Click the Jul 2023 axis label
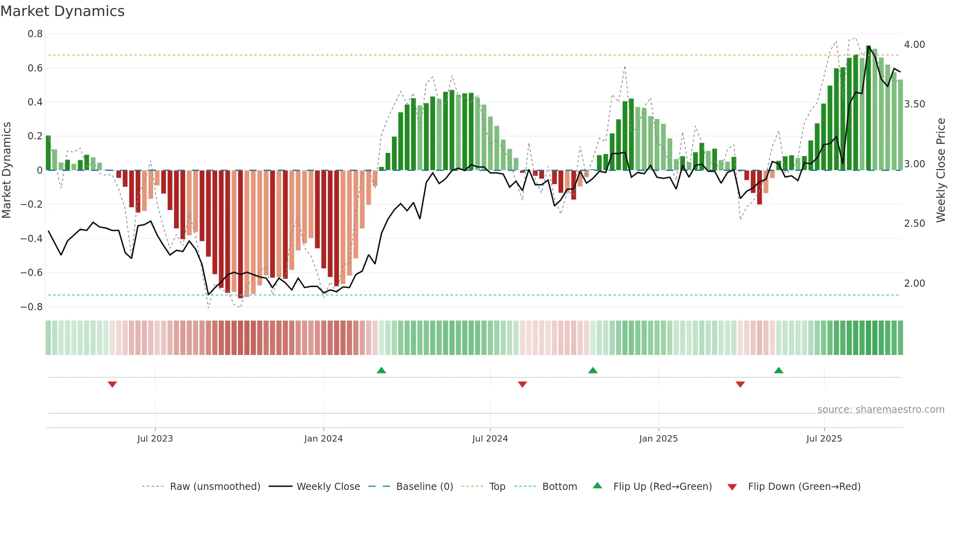The image size is (958, 539). (x=155, y=438)
